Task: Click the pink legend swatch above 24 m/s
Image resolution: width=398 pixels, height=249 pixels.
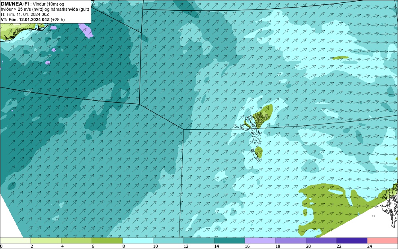Action: point(382,240)
